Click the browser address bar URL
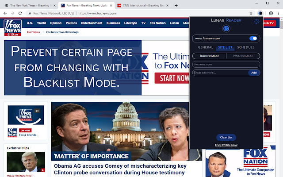 [x=97, y=13]
